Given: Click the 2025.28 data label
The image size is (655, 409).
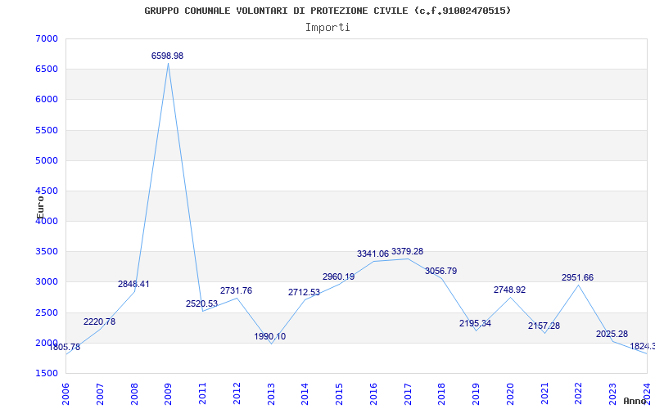Looking at the screenshot, I should [x=612, y=335].
